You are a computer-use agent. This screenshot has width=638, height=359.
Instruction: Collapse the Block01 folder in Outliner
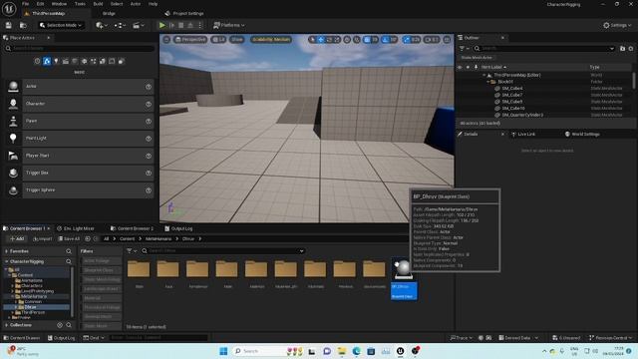(488, 82)
